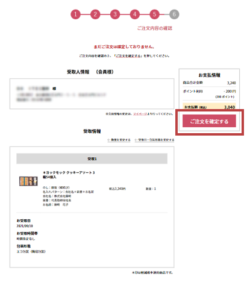The image size is (250, 282).
Task: Confirm order with ご注文を確定する button
Action: [x=209, y=121]
